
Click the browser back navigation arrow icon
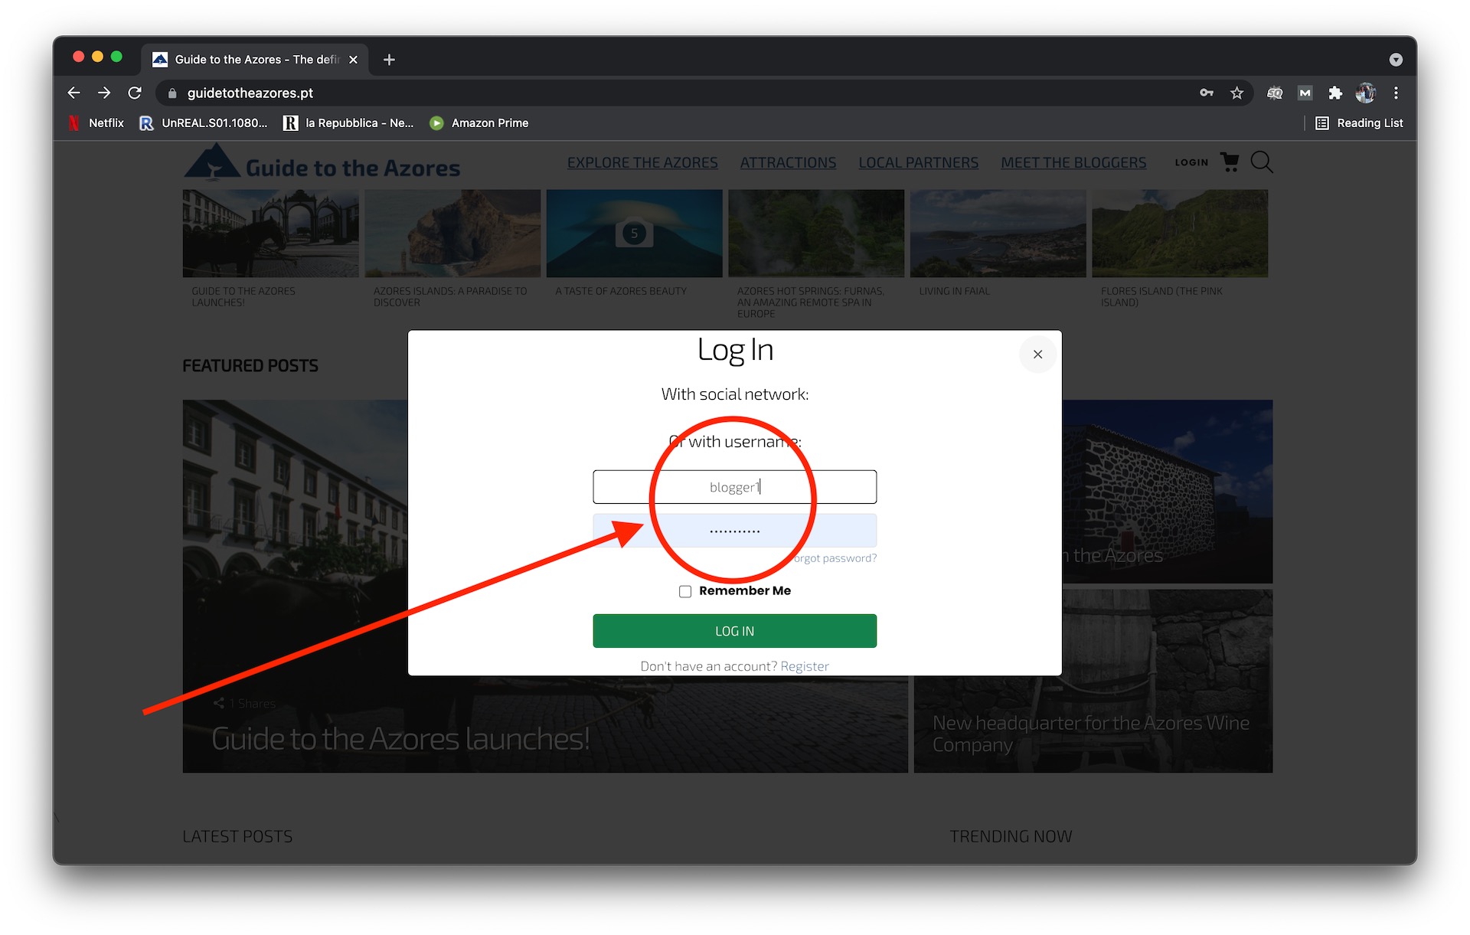[x=74, y=93]
